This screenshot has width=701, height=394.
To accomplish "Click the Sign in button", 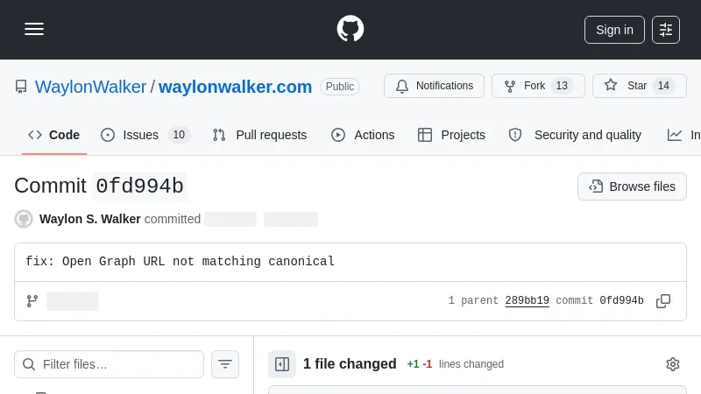I will (614, 29).
